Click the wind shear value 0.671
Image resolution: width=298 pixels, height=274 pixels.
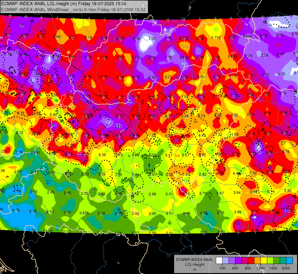(x=136, y=58)
